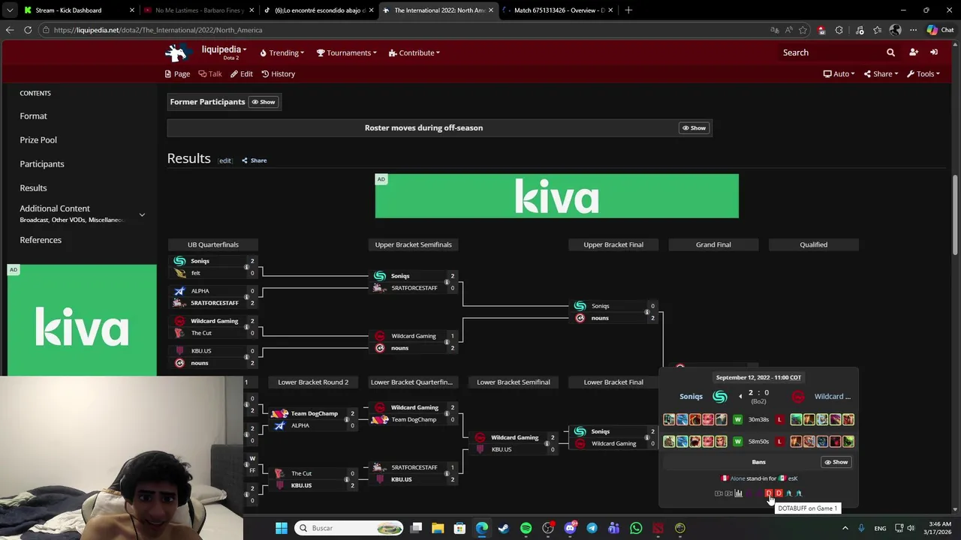This screenshot has height=540, width=961.
Task: Open browser profile avatar
Action: pyautogui.click(x=895, y=30)
